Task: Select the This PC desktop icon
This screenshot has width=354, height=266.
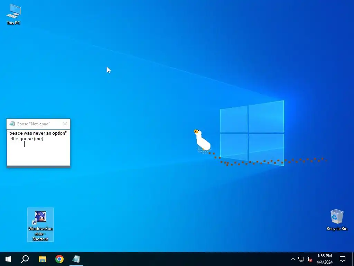Action: tap(13, 14)
